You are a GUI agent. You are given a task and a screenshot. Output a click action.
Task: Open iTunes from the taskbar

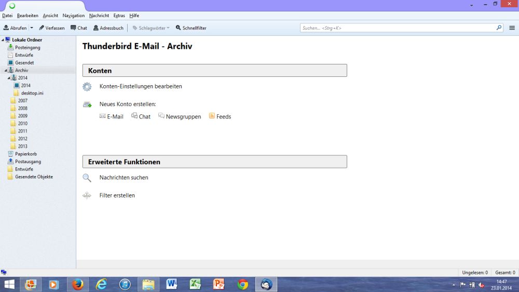[125, 285]
